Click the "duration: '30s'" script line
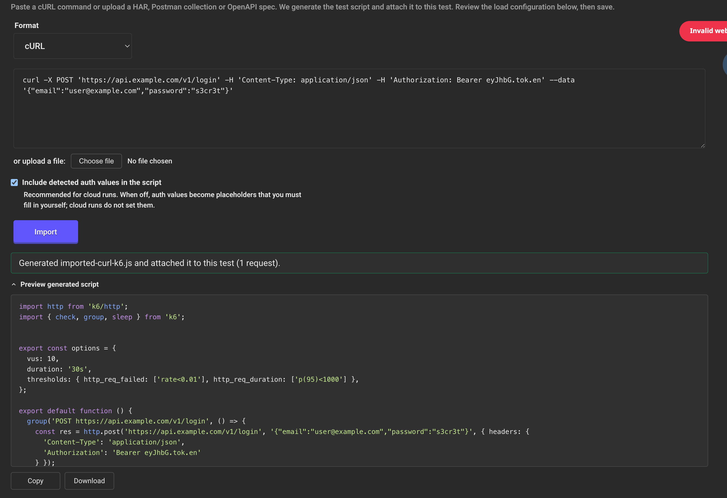The width and height of the screenshot is (727, 498). (59, 369)
